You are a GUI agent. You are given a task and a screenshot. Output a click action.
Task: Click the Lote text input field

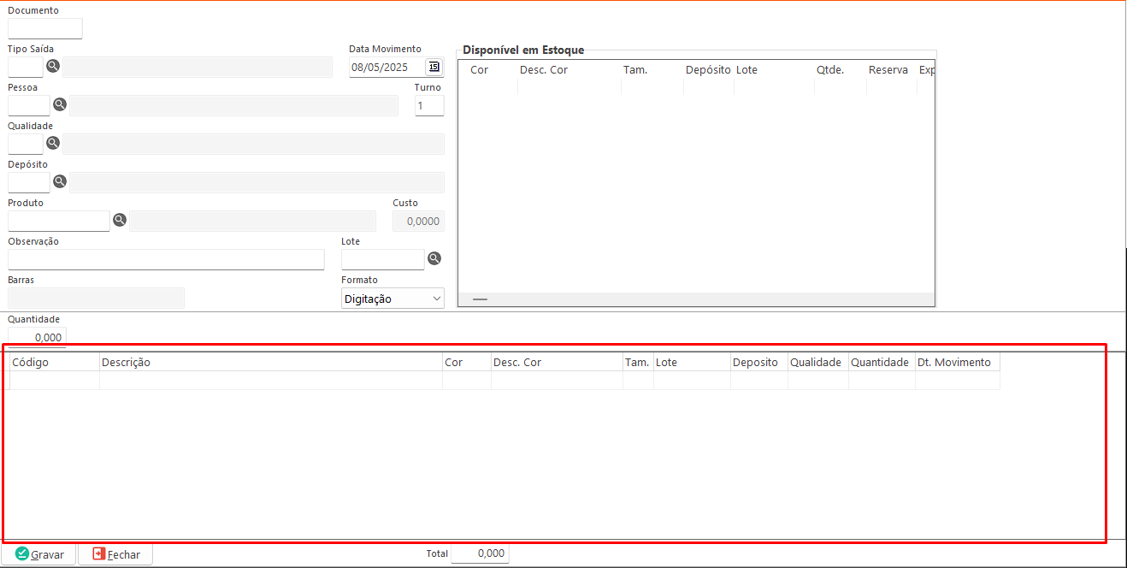382,259
